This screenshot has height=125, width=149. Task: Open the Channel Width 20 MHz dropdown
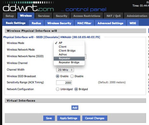[x=65, y=70]
